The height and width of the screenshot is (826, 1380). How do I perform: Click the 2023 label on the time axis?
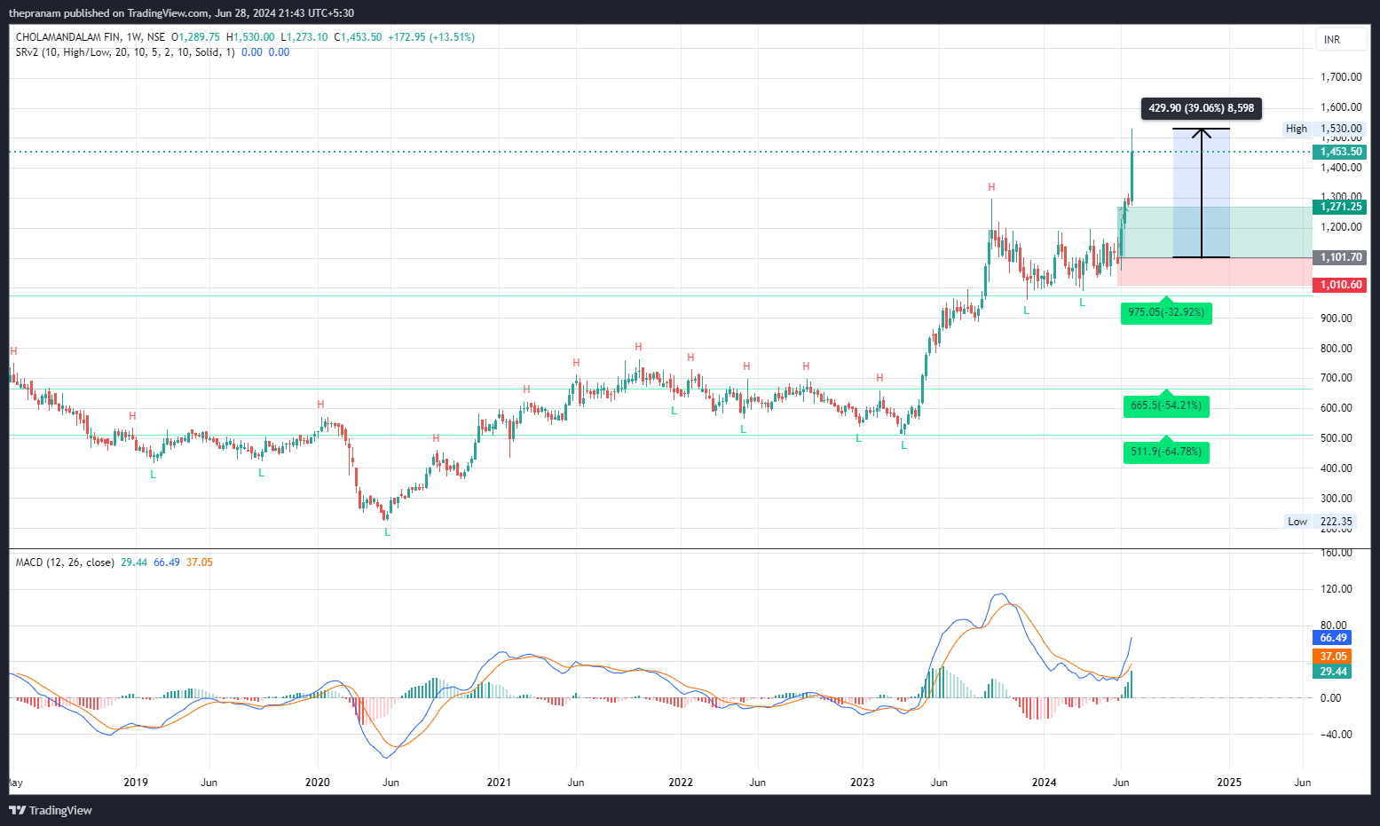(x=863, y=783)
